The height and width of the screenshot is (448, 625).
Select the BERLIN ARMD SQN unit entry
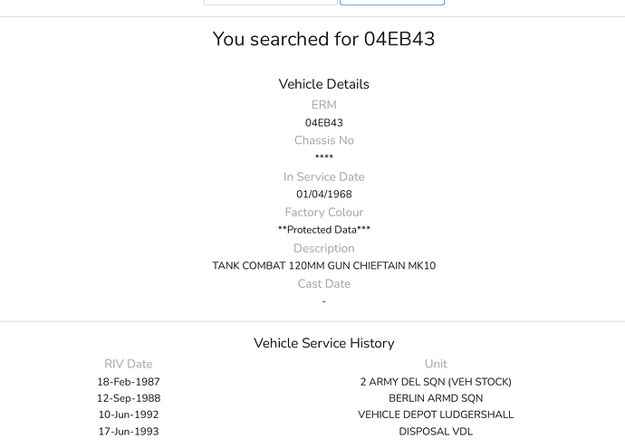click(x=436, y=398)
